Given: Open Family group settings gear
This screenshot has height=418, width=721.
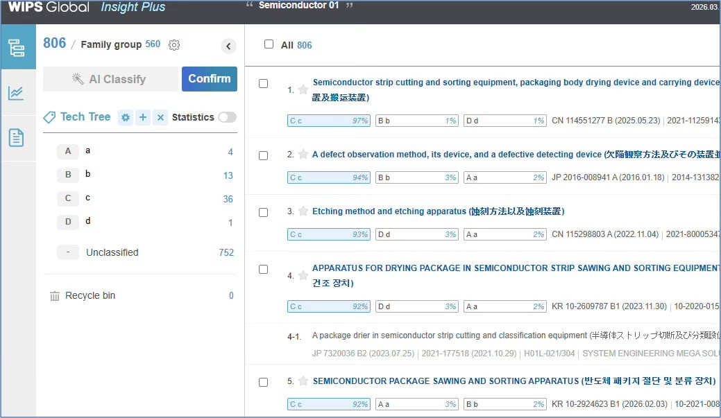Looking at the screenshot, I should click(x=173, y=45).
